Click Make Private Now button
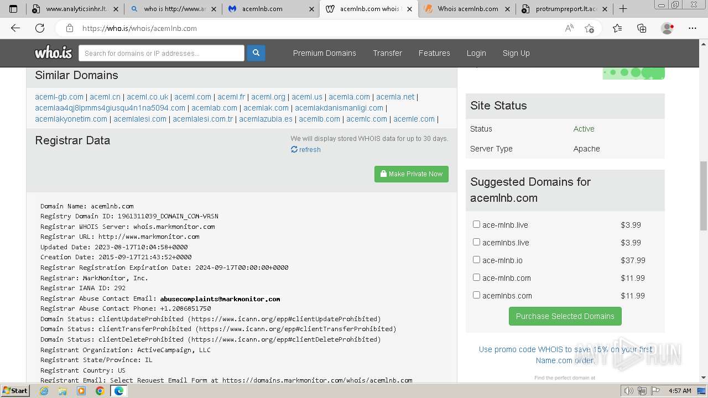The height and width of the screenshot is (398, 708). (x=412, y=174)
